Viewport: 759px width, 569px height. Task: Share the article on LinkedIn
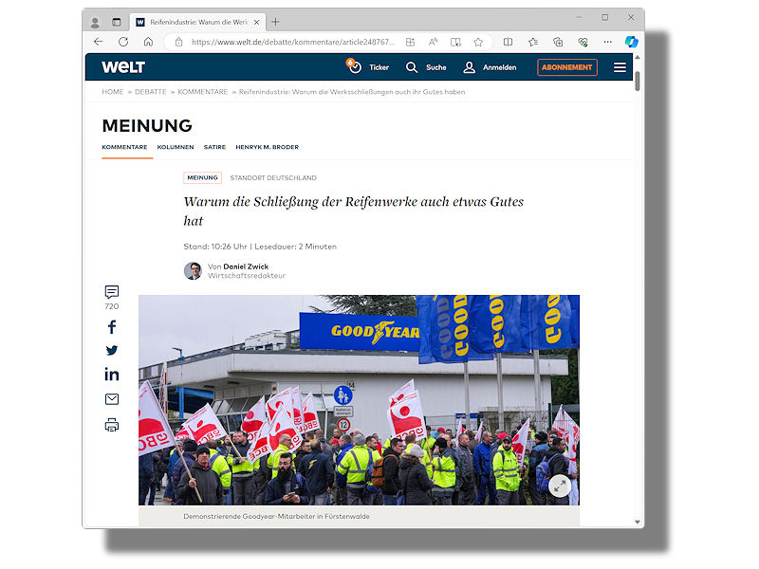click(x=111, y=374)
